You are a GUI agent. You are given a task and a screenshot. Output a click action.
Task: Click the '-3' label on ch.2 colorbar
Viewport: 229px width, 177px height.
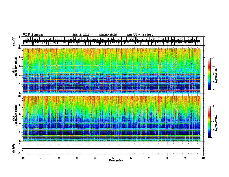(x=213, y=106)
